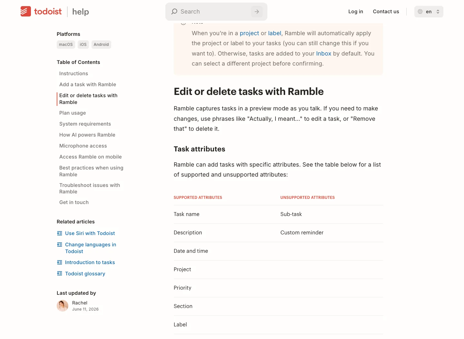This screenshot has height=339, width=464.
Task: Click the June 11, 2026 date text
Action: [85, 309]
